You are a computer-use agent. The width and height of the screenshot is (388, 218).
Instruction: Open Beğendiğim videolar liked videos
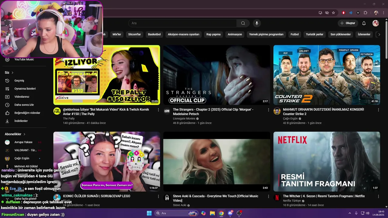tap(27, 113)
